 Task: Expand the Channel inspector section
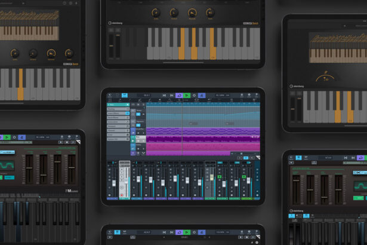pyautogui.click(x=118, y=130)
